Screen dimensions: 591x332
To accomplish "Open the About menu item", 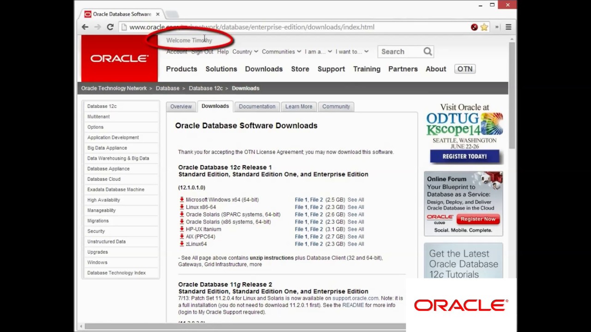I will pos(436,69).
